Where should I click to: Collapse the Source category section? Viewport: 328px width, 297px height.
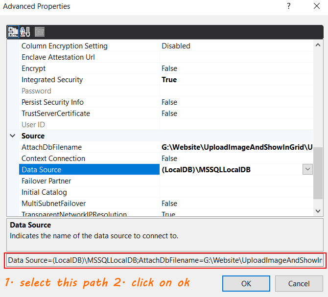13,136
